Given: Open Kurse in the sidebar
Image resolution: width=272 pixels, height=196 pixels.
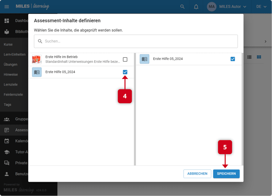Looking at the screenshot, I should point(8,45).
